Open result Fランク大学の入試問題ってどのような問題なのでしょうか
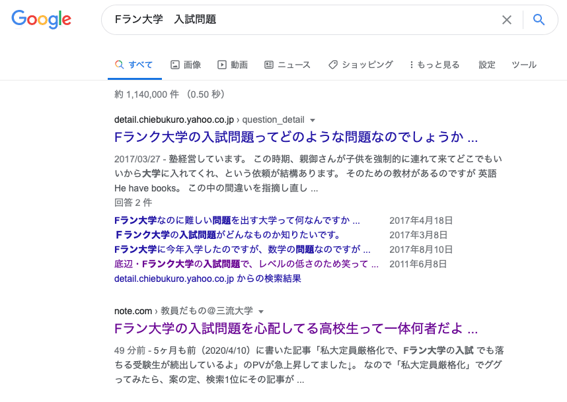 (296, 137)
